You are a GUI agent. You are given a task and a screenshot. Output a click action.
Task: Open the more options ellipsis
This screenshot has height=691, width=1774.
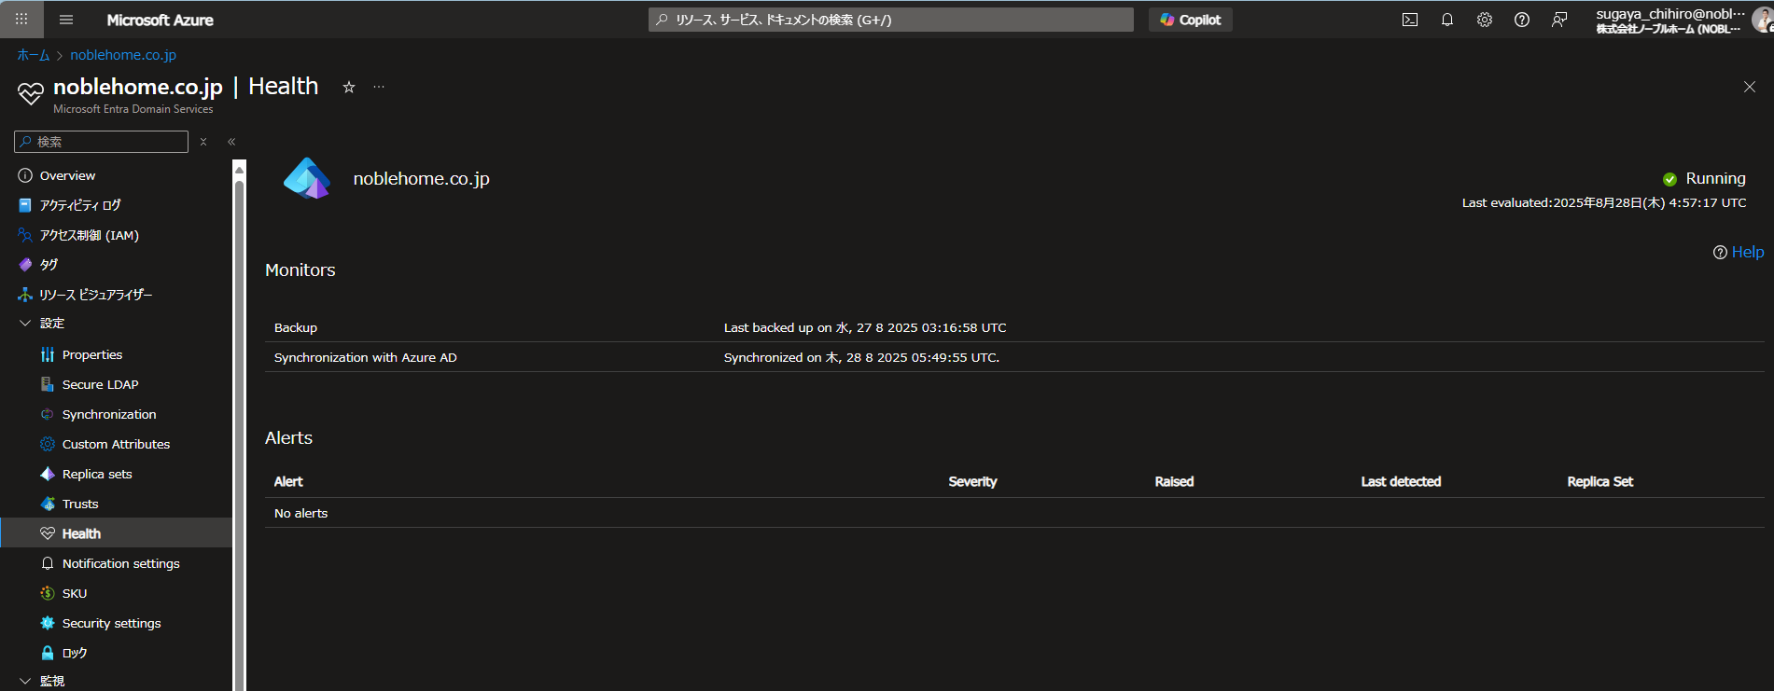379,87
